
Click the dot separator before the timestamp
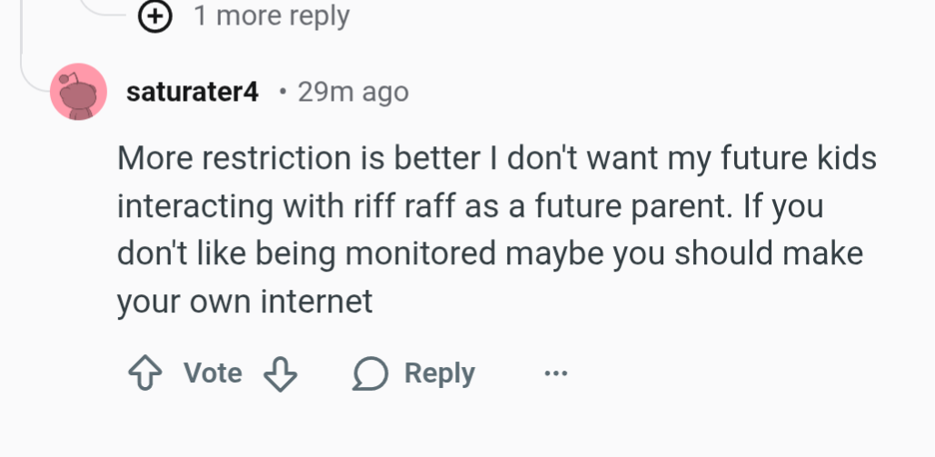click(x=283, y=92)
